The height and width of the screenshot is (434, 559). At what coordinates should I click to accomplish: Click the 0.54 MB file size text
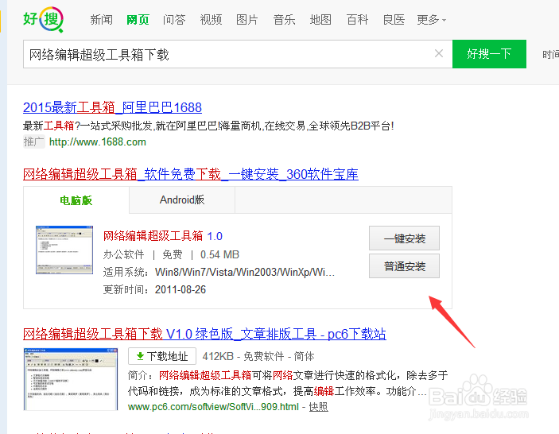219,255
